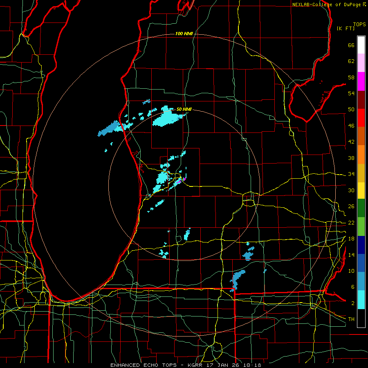The height and width of the screenshot is (368, 368).
Task: Click the 50 NMI range ring label
Action: 184,109
